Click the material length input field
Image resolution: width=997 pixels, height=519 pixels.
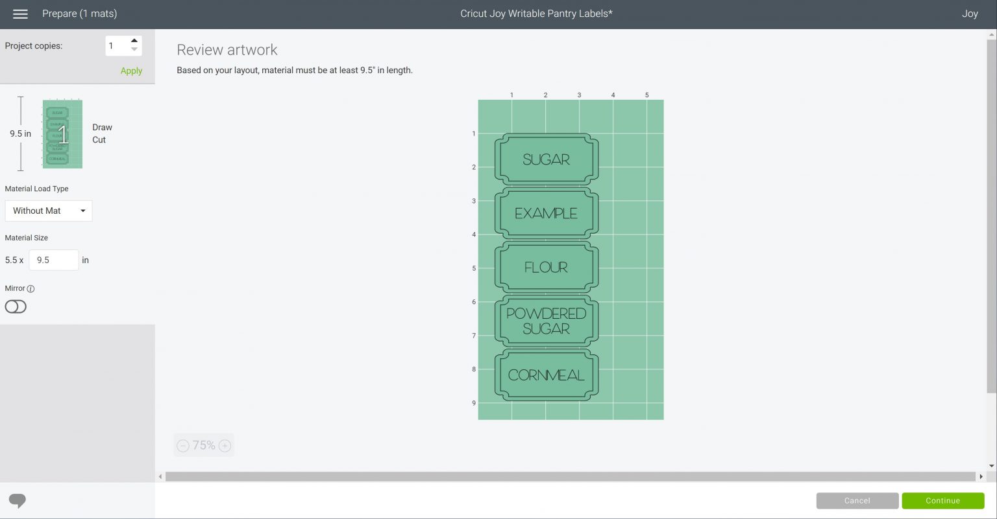tap(53, 260)
